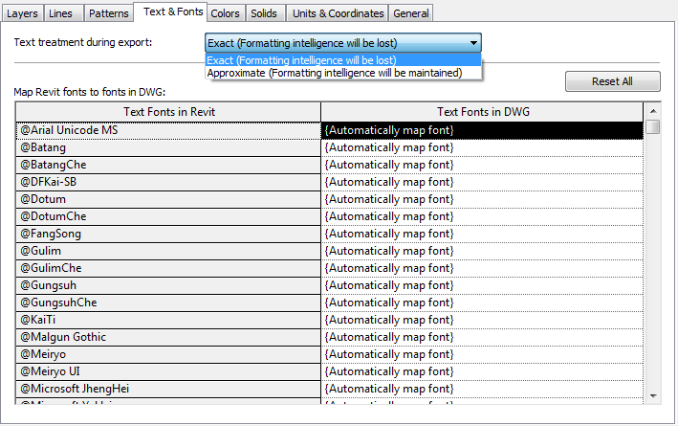Switch to Units & Coordinates tab

click(x=338, y=13)
